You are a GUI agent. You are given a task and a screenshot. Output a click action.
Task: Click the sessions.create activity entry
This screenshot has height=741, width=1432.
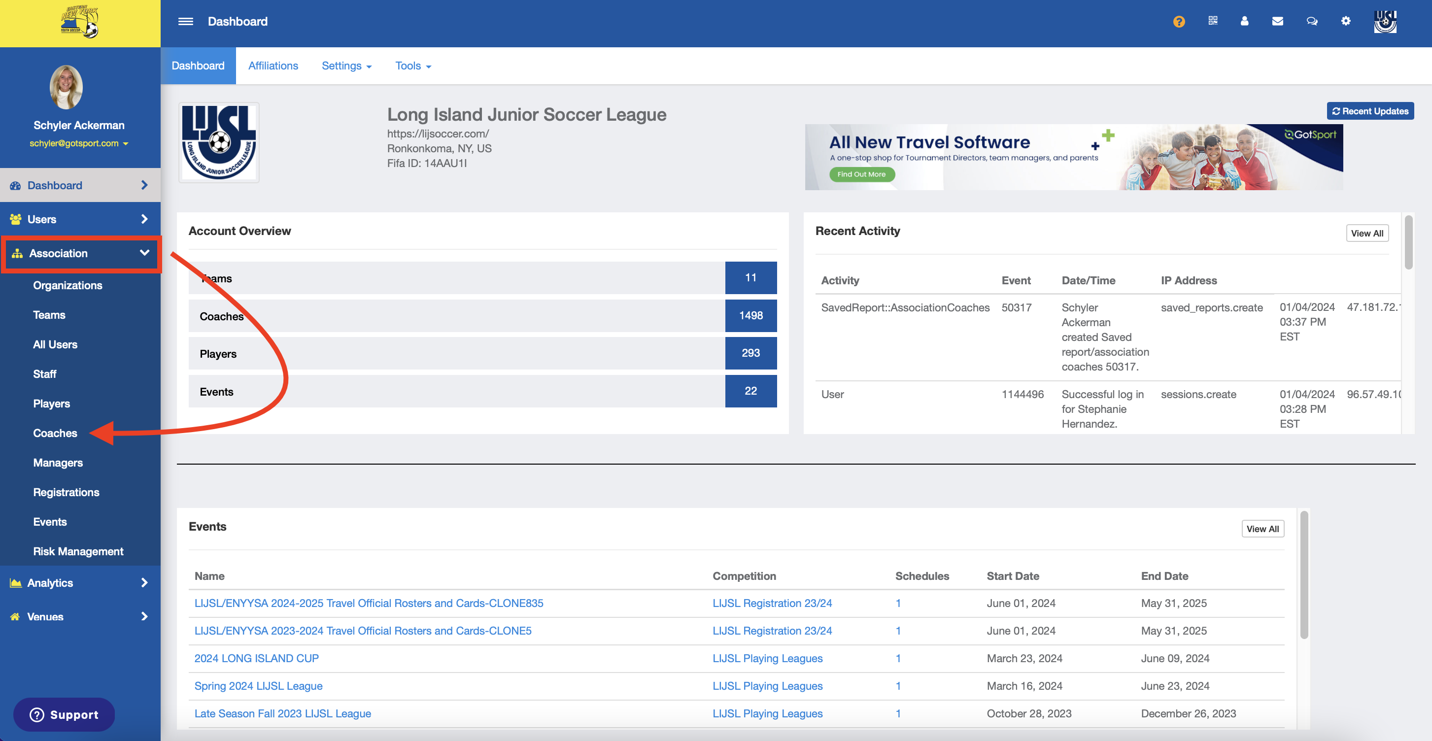tap(1198, 394)
